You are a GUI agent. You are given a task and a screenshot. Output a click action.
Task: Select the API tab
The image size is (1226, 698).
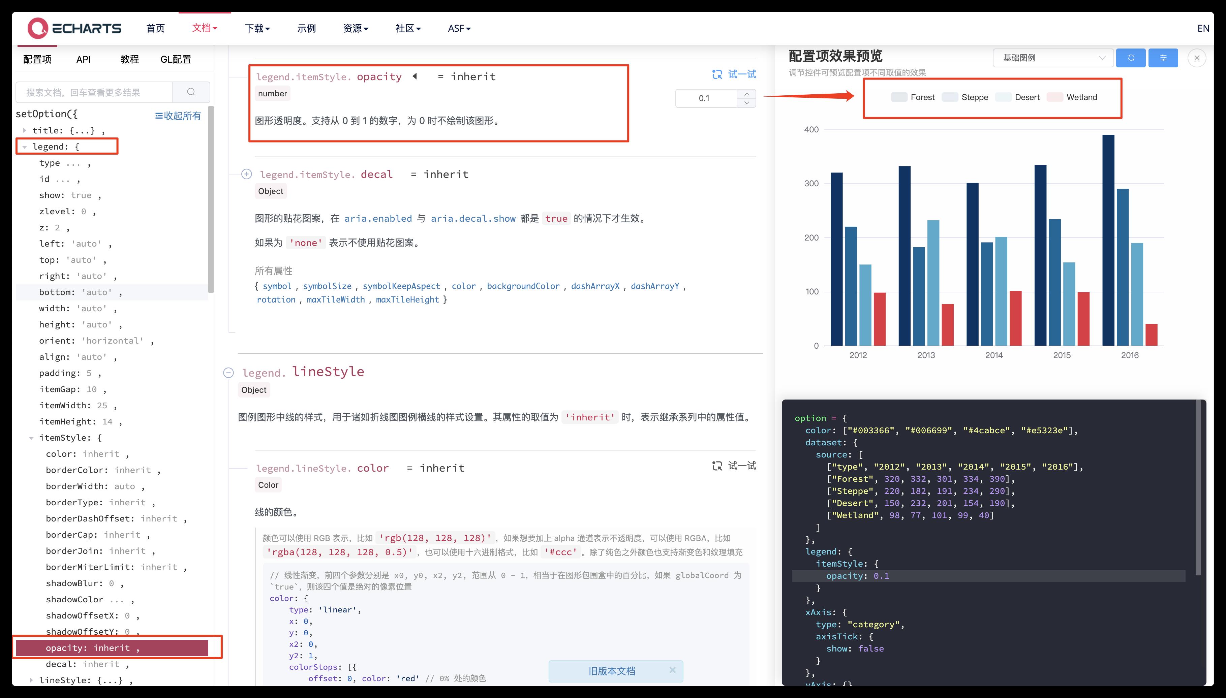pos(84,59)
